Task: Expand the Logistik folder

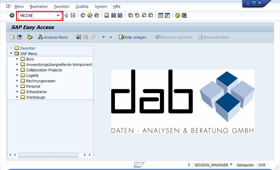Action: pos(17,75)
